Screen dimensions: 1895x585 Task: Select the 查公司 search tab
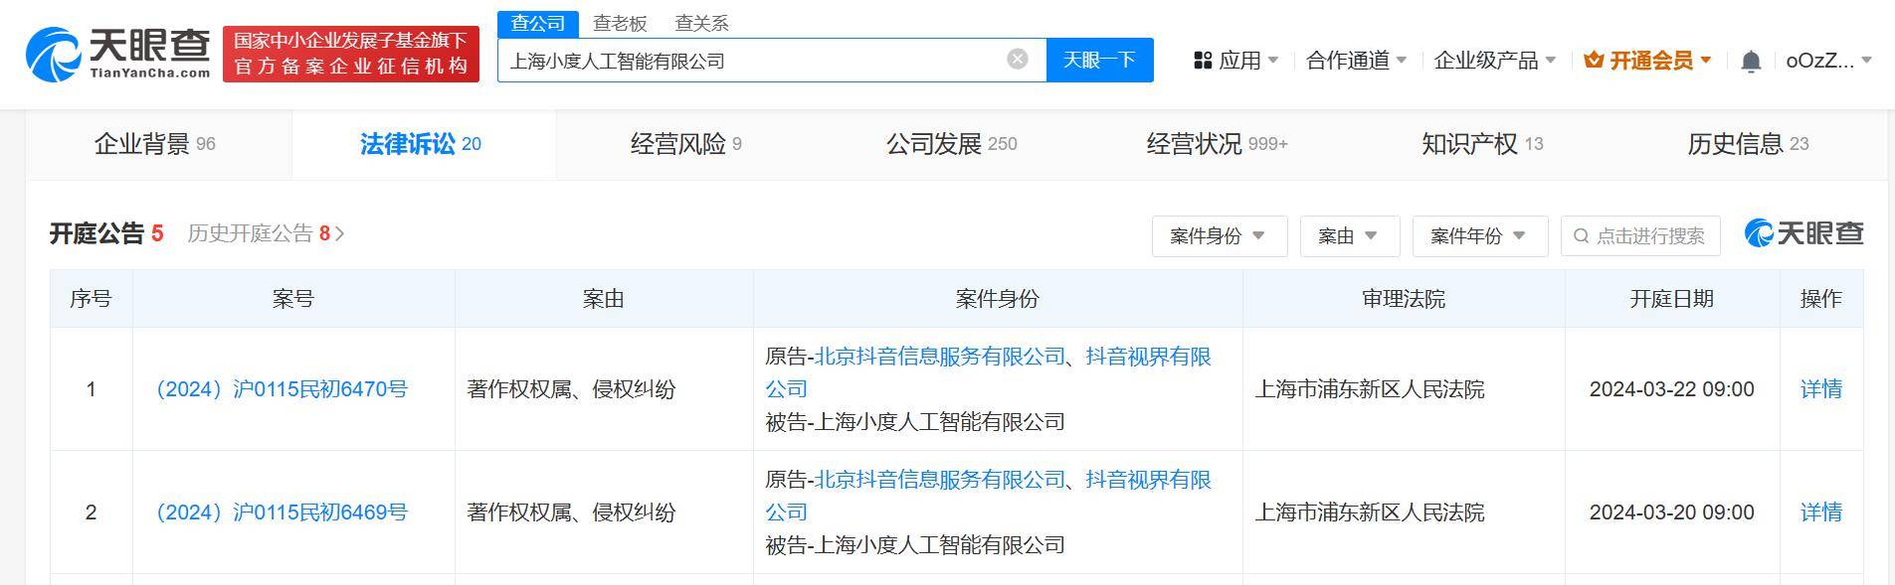point(537,23)
